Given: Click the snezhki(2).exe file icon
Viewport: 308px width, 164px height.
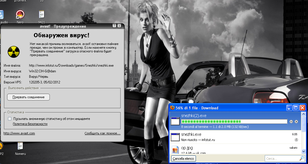Looking at the screenshot, I should (175, 121).
